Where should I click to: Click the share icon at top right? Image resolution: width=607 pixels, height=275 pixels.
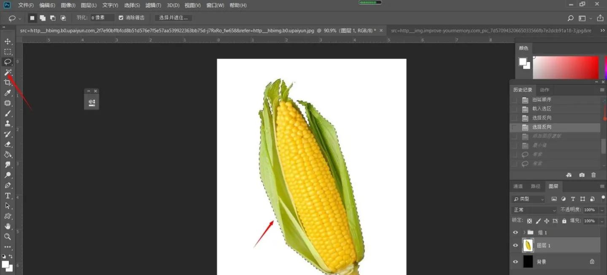[x=600, y=18]
